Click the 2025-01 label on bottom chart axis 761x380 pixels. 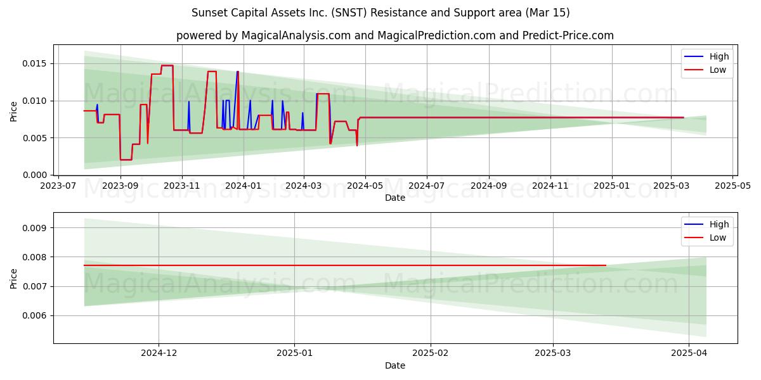294,355
